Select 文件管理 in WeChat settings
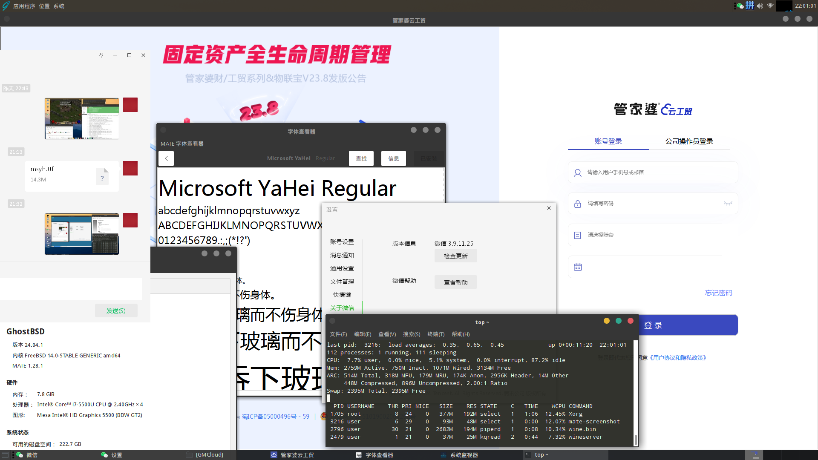Viewport: 818px width, 460px height. click(x=342, y=282)
